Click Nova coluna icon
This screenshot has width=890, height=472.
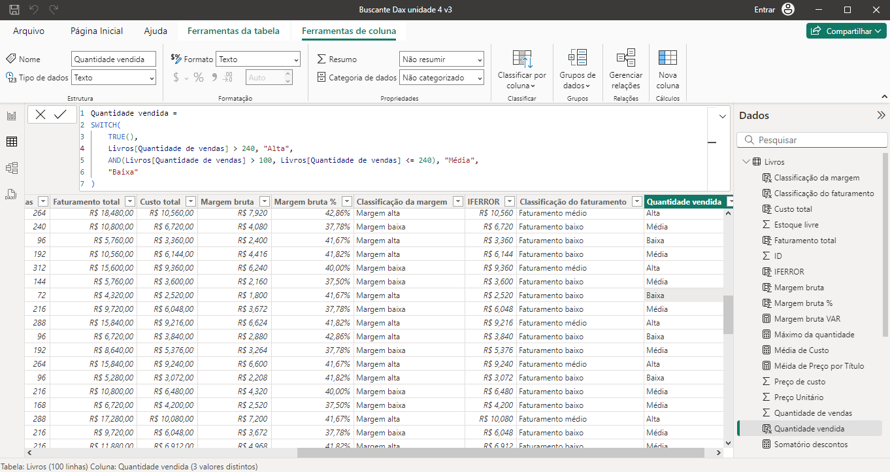pyautogui.click(x=667, y=69)
